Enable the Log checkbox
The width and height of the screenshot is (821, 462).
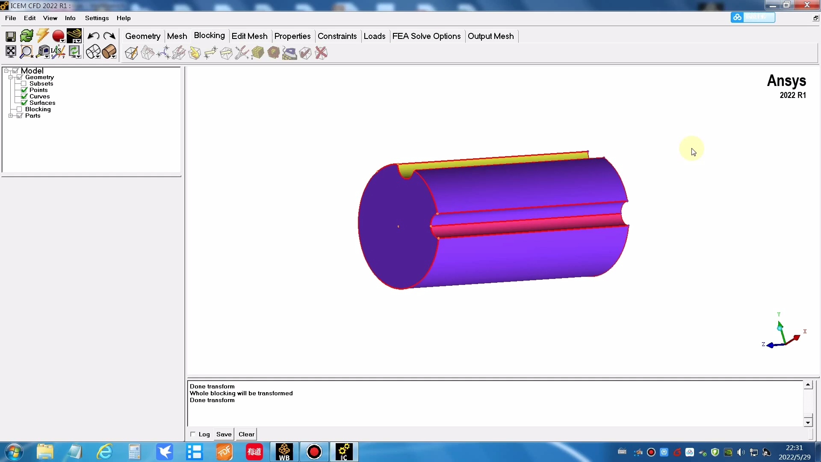pyautogui.click(x=193, y=434)
